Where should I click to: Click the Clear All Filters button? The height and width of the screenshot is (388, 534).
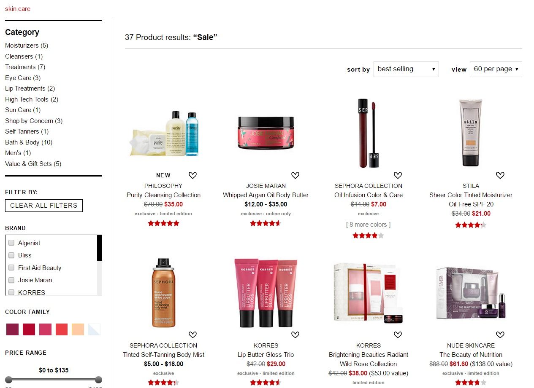pos(44,206)
